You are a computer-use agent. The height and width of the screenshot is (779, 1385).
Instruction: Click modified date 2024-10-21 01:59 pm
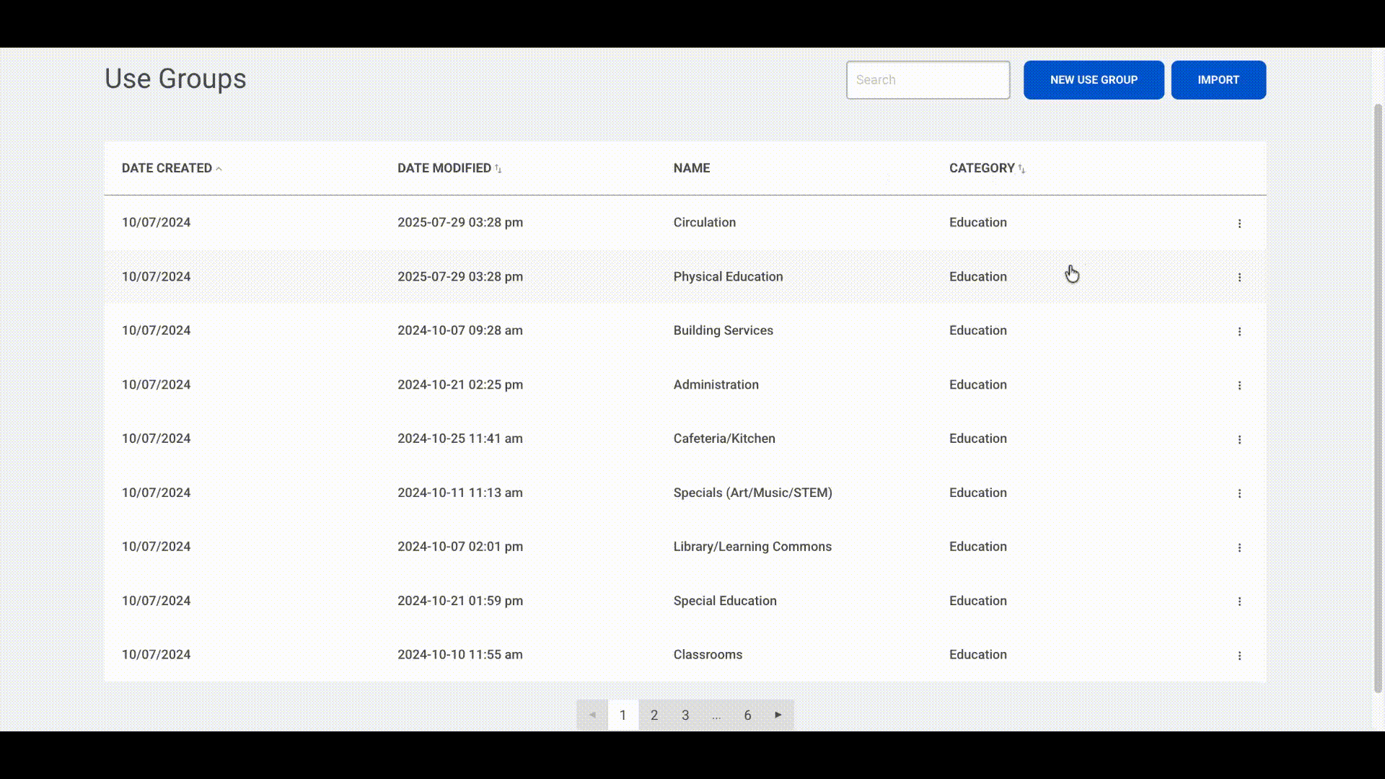pyautogui.click(x=460, y=601)
